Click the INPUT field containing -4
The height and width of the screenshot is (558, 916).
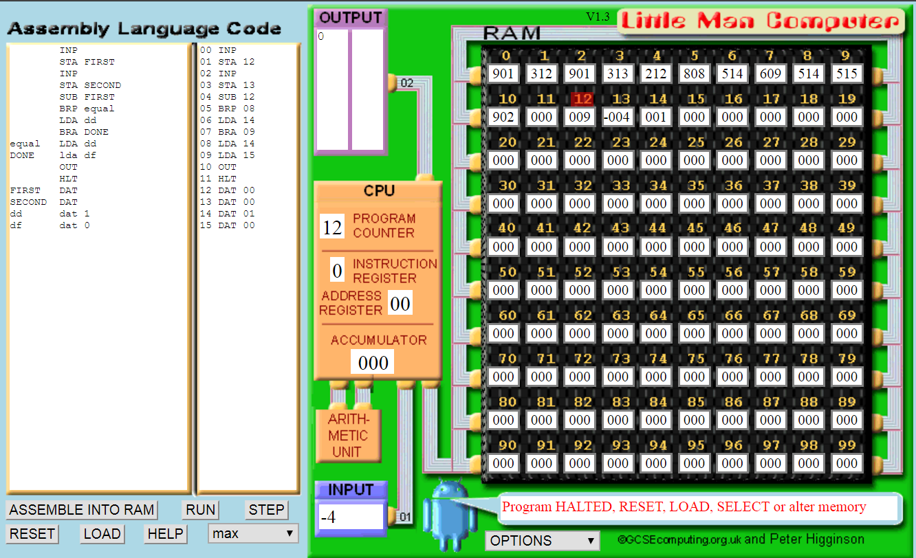click(351, 517)
